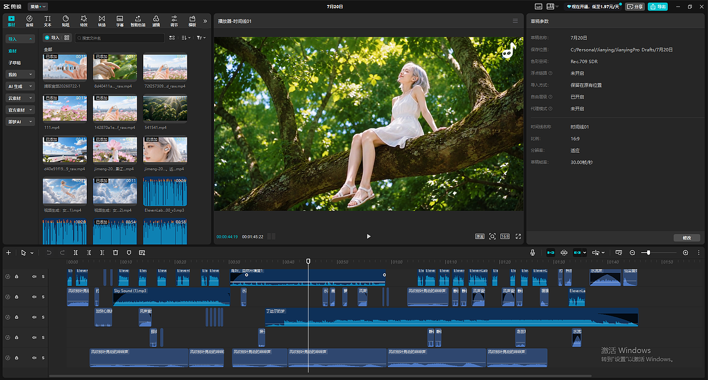Image resolution: width=708 pixels, height=380 pixels.
Task: Open the sort order dropdown
Action: pyautogui.click(x=186, y=38)
